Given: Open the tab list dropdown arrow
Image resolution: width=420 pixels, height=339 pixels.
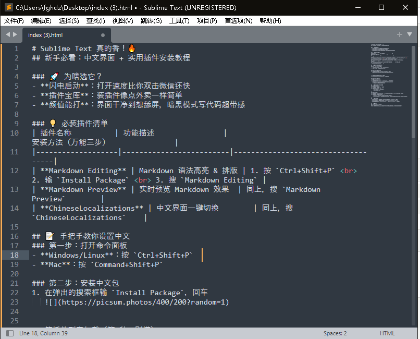Looking at the screenshot, I should click(x=410, y=34).
